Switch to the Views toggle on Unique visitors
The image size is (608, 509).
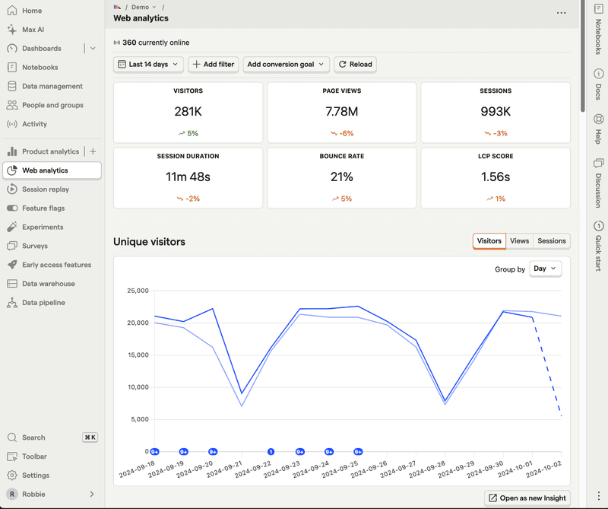point(519,241)
